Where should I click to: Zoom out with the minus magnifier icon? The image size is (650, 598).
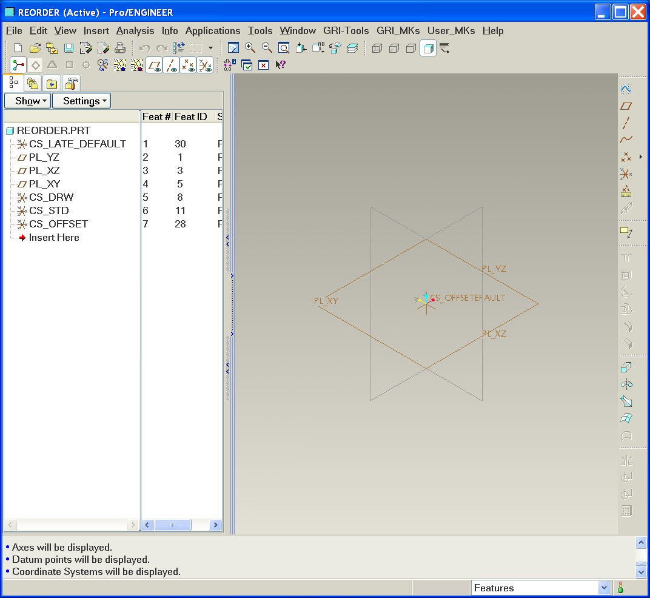[267, 48]
